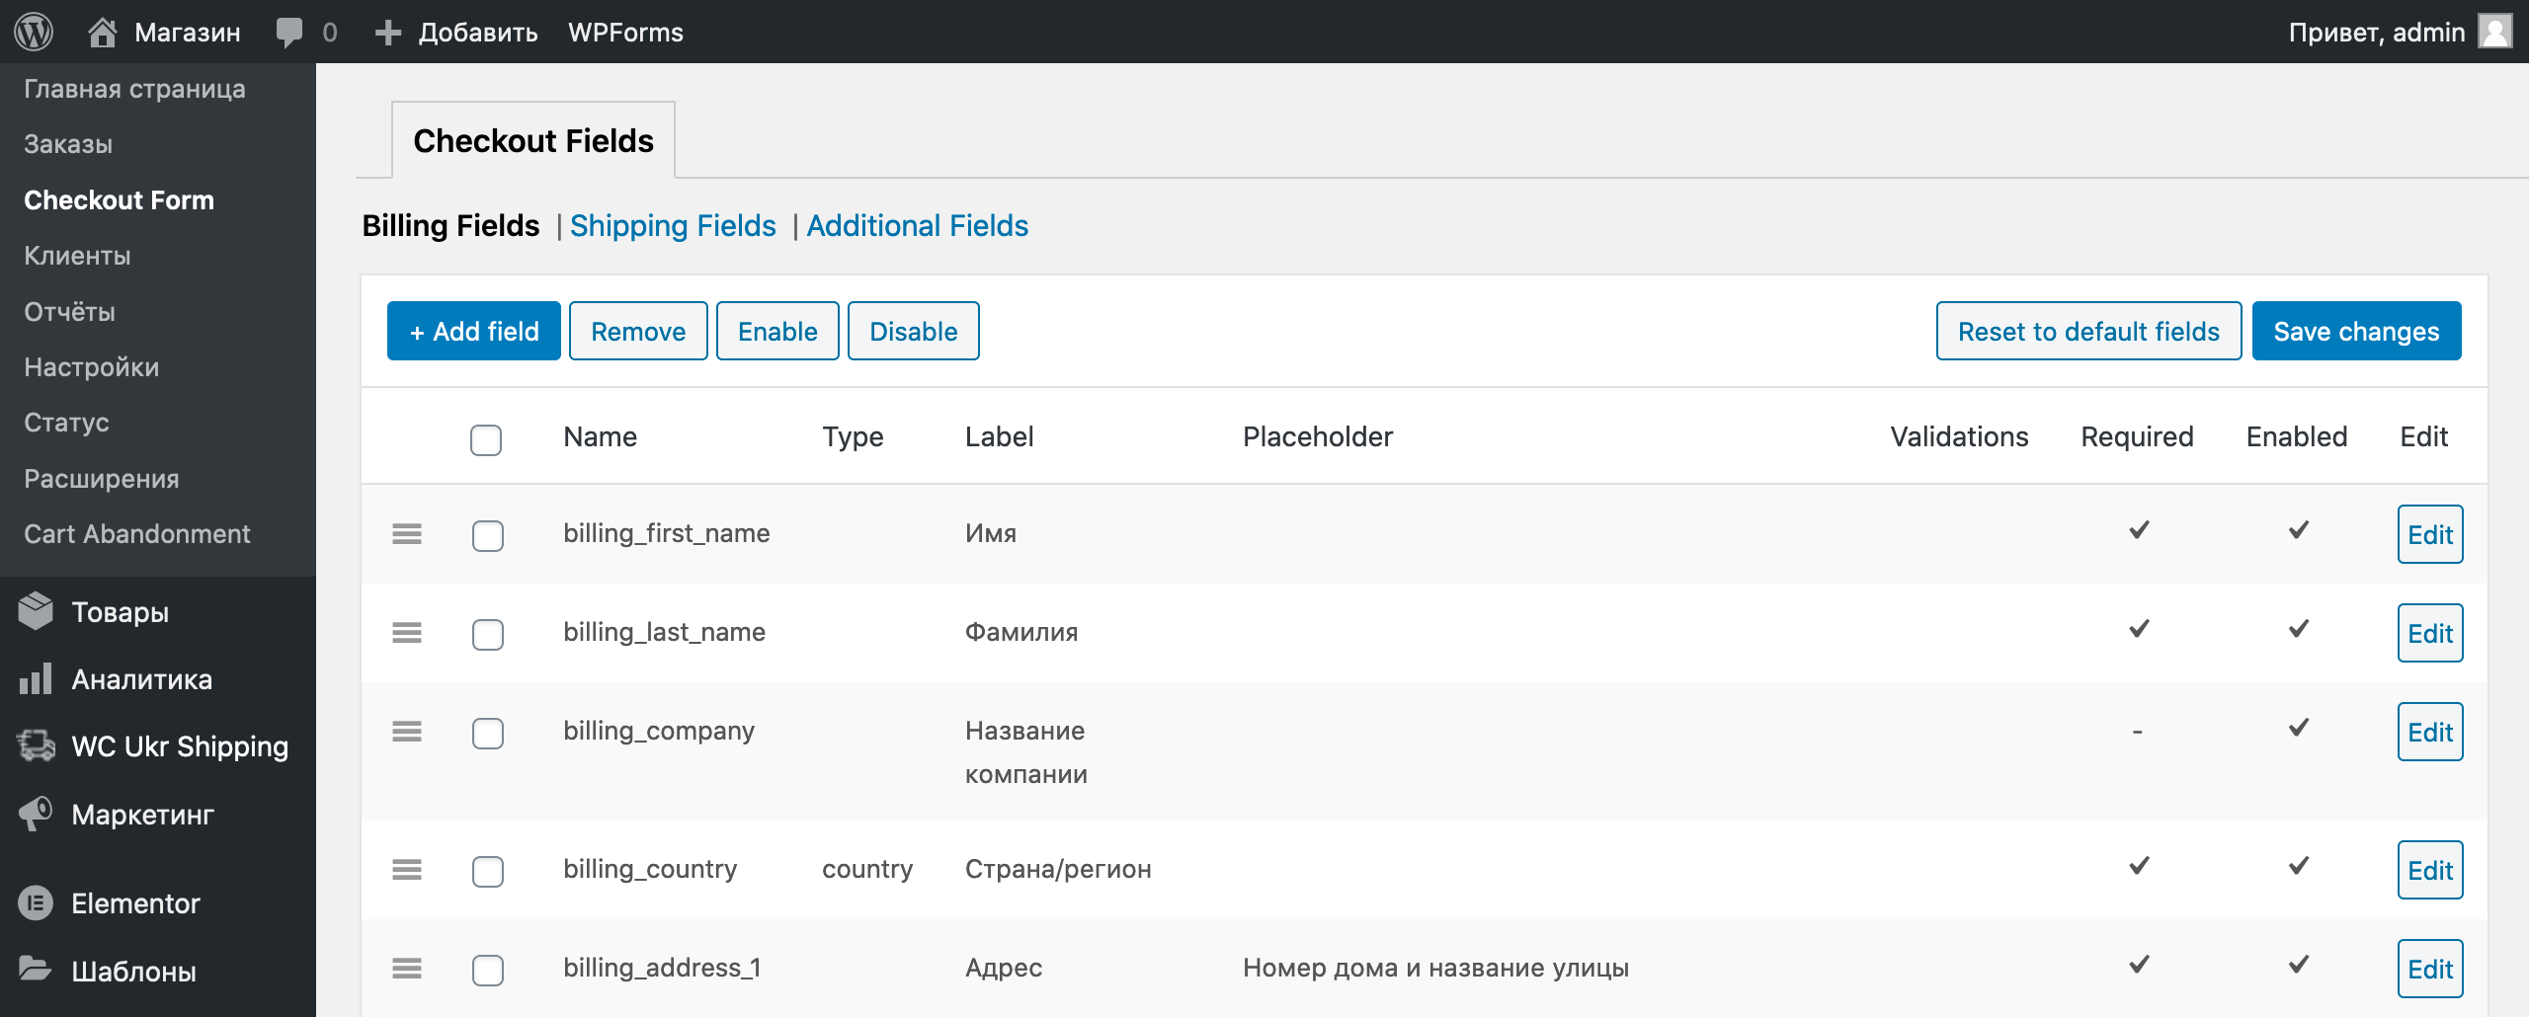The width and height of the screenshot is (2529, 1017).
Task: Edit the billing_last_name field
Action: [x=2430, y=633]
